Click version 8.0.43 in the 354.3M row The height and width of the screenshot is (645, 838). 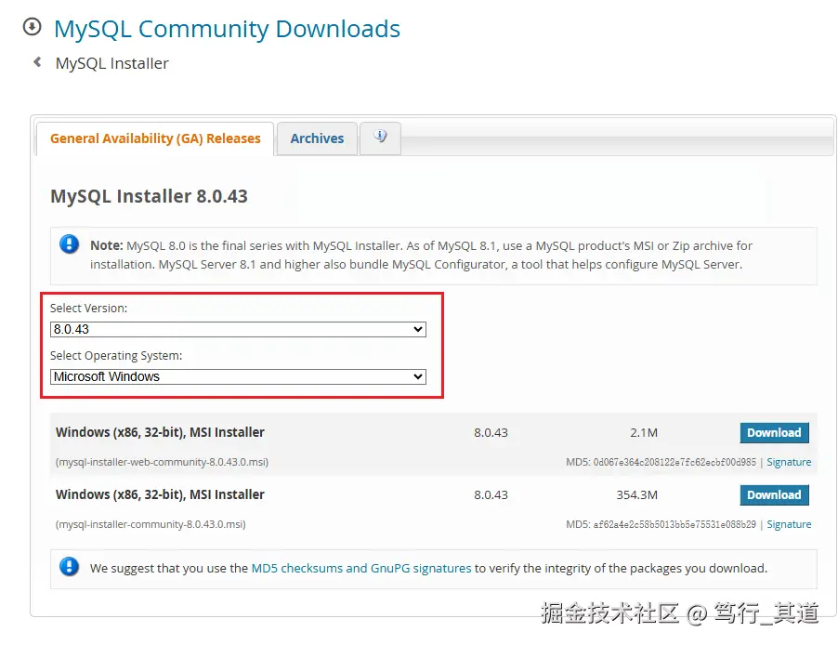tap(491, 494)
